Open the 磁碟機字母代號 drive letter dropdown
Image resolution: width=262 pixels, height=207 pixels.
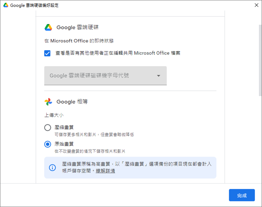point(106,76)
